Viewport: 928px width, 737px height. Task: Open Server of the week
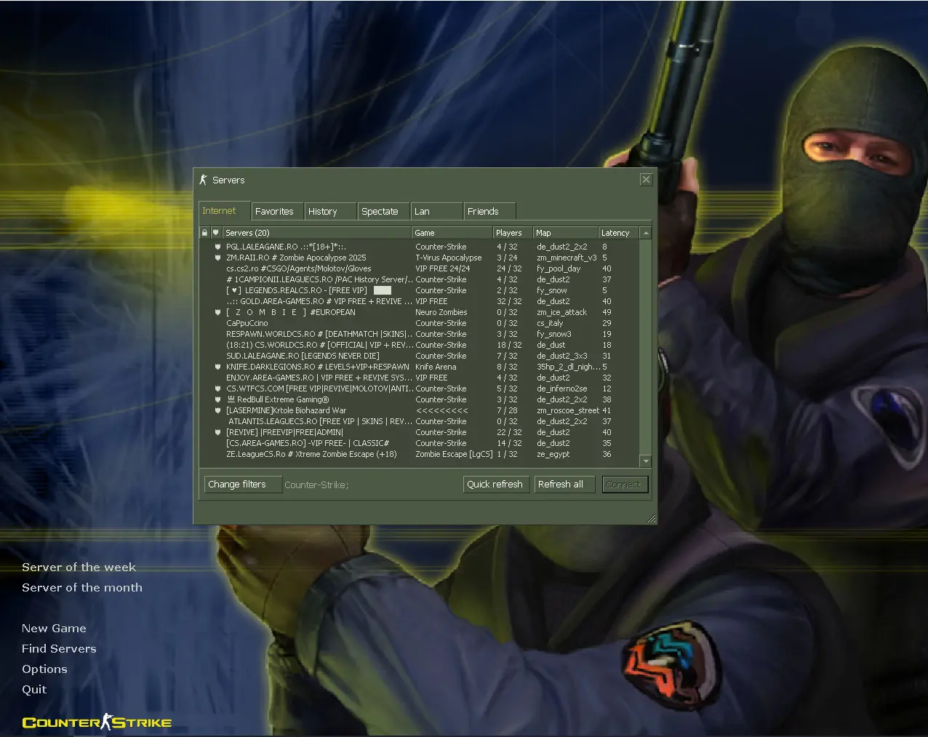(79, 567)
